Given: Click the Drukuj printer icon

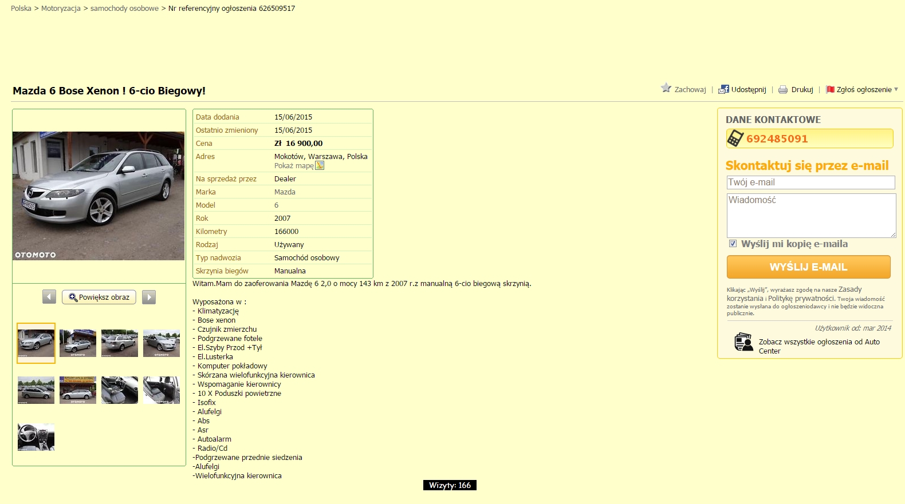Looking at the screenshot, I should 783,90.
